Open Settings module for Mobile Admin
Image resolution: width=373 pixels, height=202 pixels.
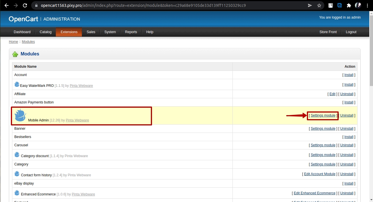pyautogui.click(x=323, y=115)
